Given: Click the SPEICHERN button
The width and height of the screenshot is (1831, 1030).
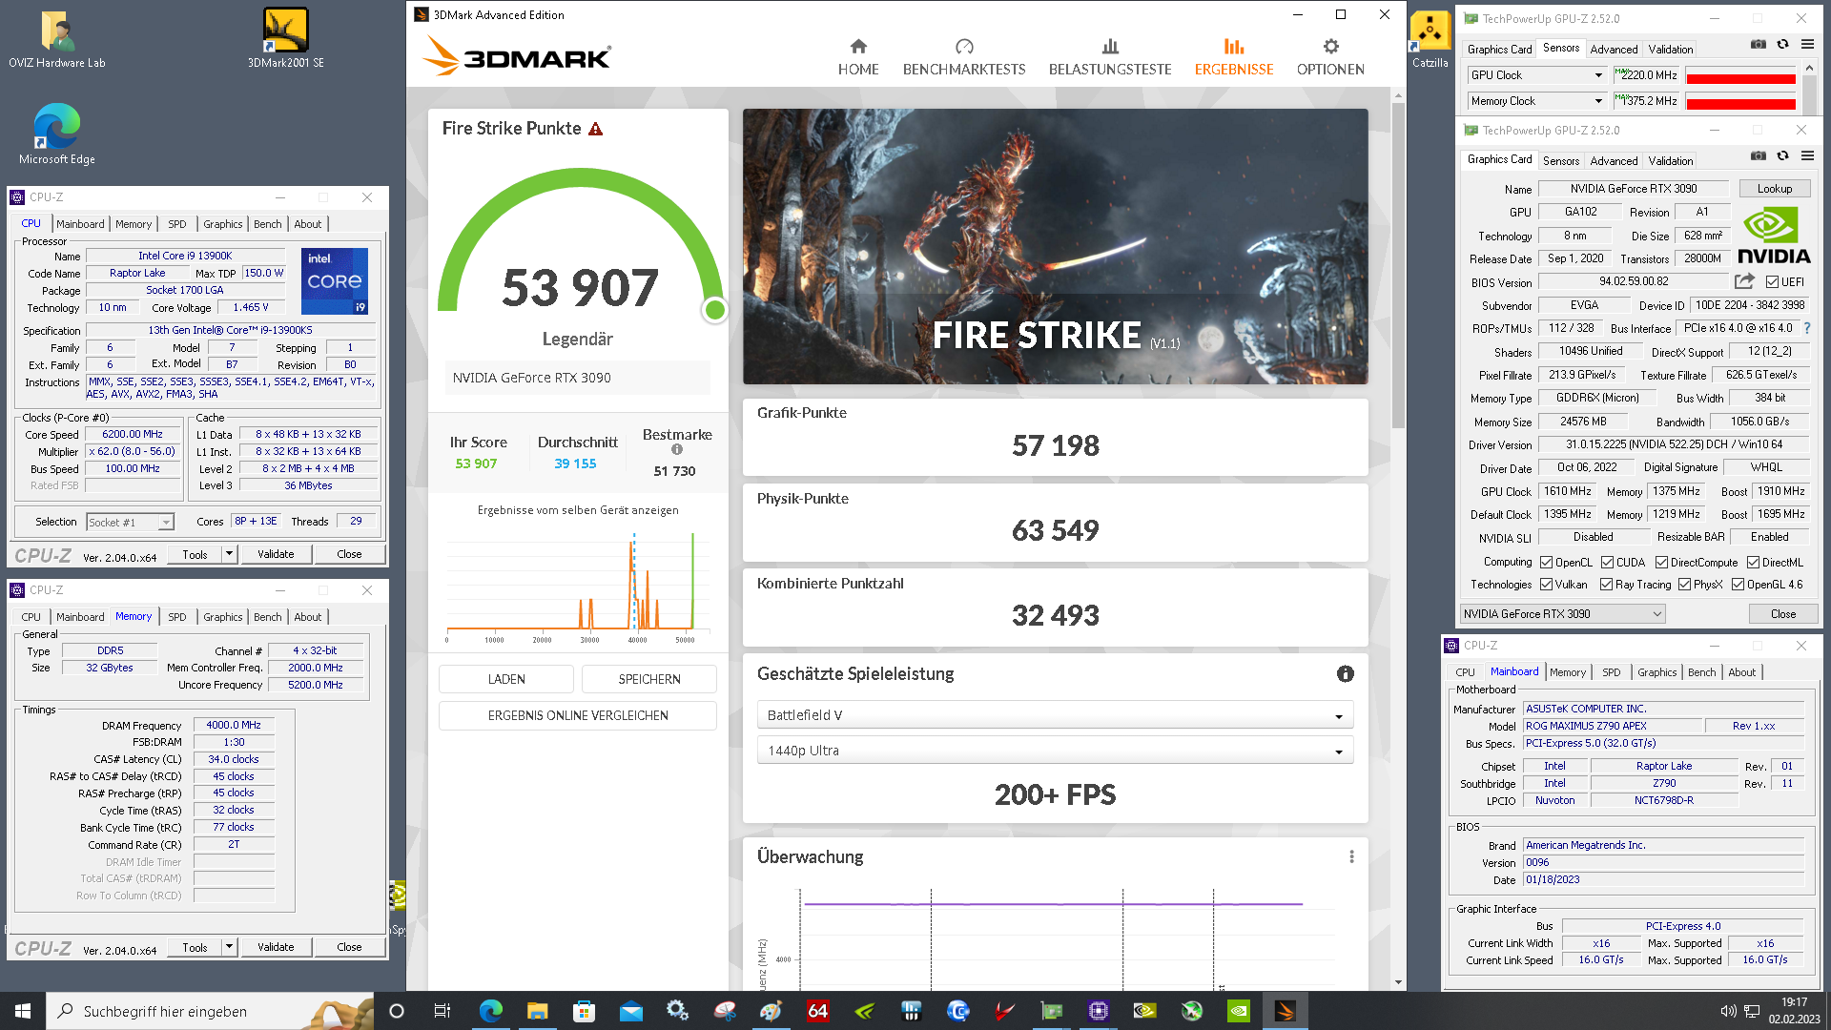Looking at the screenshot, I should (649, 679).
